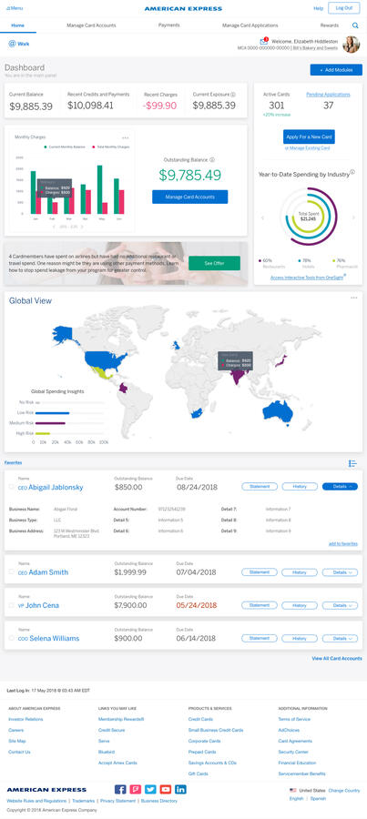Expand Adam Smith's Details dropdown
Image resolution: width=367 pixels, height=819 pixels.
click(340, 572)
